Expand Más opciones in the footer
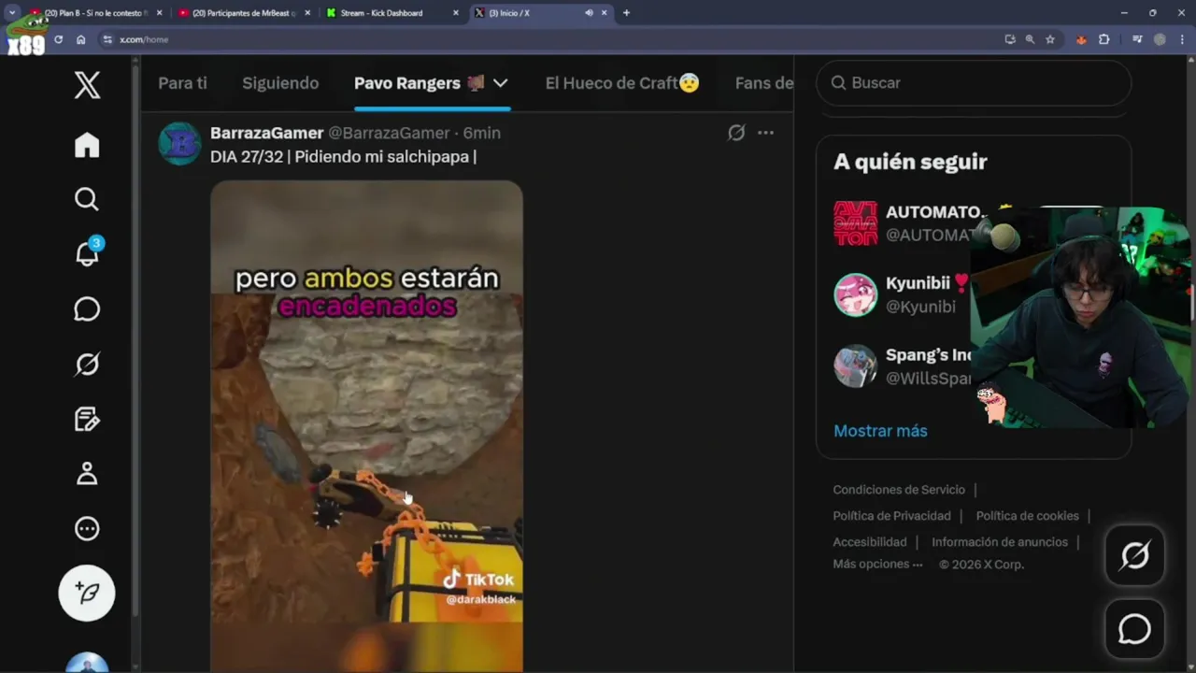The image size is (1196, 673). pyautogui.click(x=877, y=565)
